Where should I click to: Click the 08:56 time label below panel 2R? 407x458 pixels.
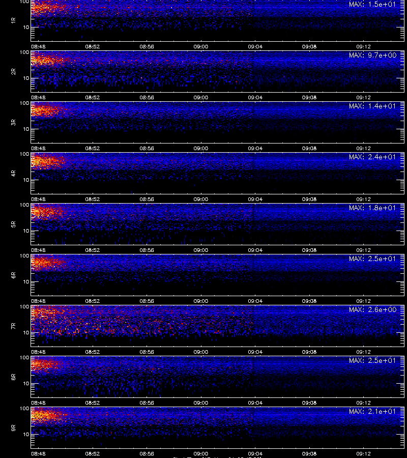[147, 98]
